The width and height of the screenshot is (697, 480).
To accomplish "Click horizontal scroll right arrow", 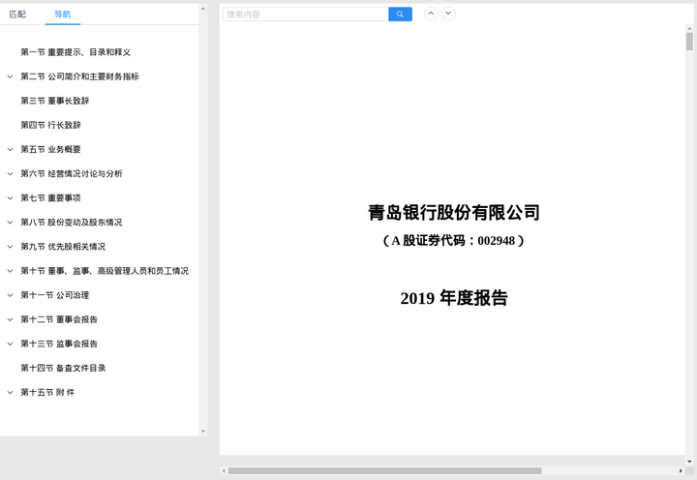I will [681, 470].
